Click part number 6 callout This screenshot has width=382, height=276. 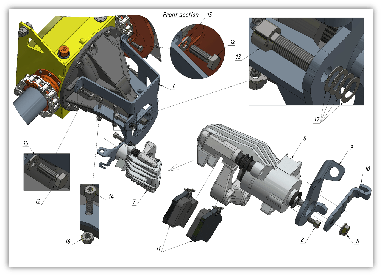click(x=174, y=86)
